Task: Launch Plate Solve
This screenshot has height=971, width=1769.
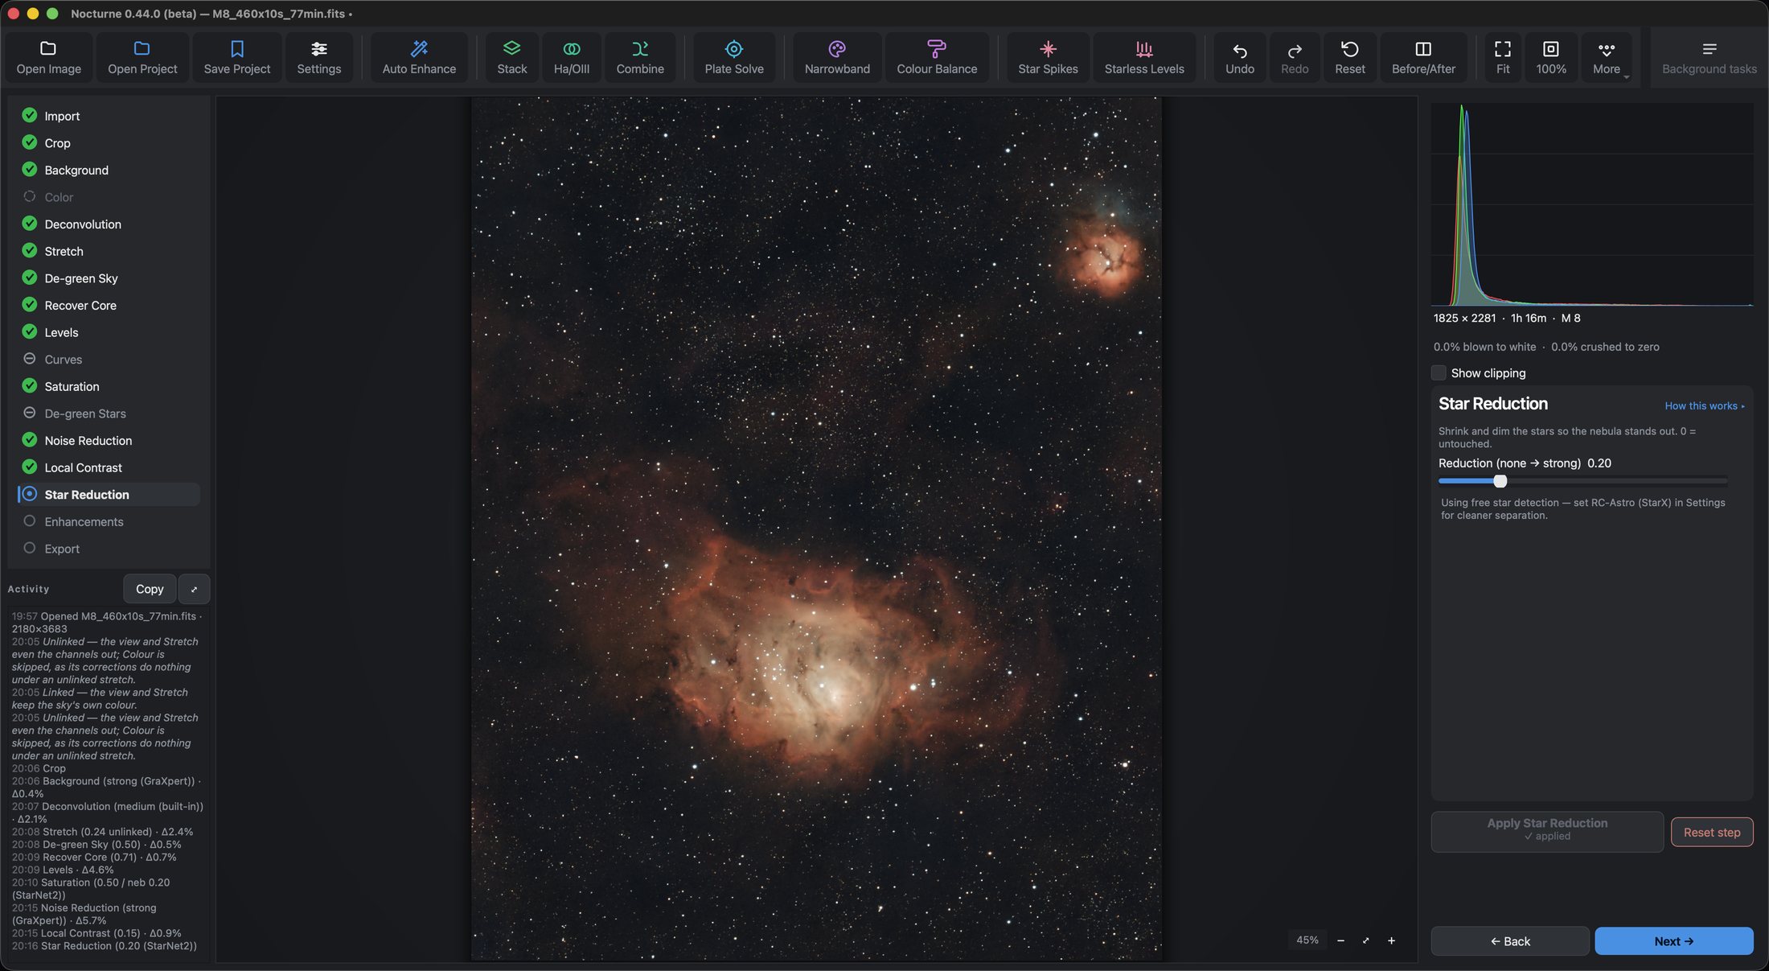Action: click(734, 57)
